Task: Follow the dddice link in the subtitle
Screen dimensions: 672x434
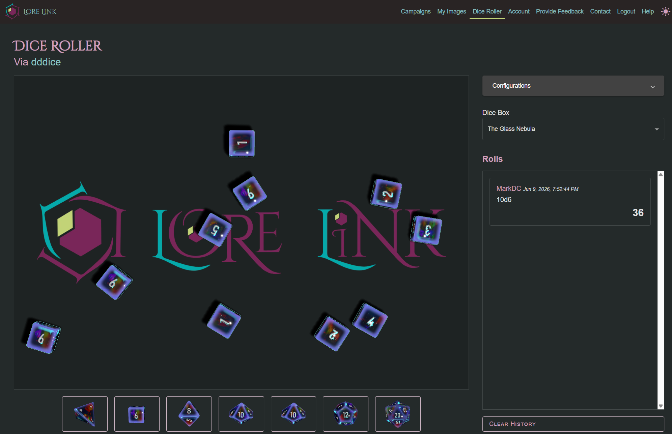Action: 46,62
